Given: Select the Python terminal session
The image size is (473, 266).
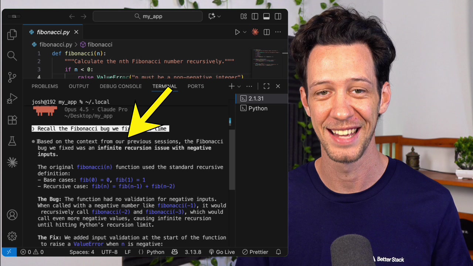Looking at the screenshot, I should (258, 108).
